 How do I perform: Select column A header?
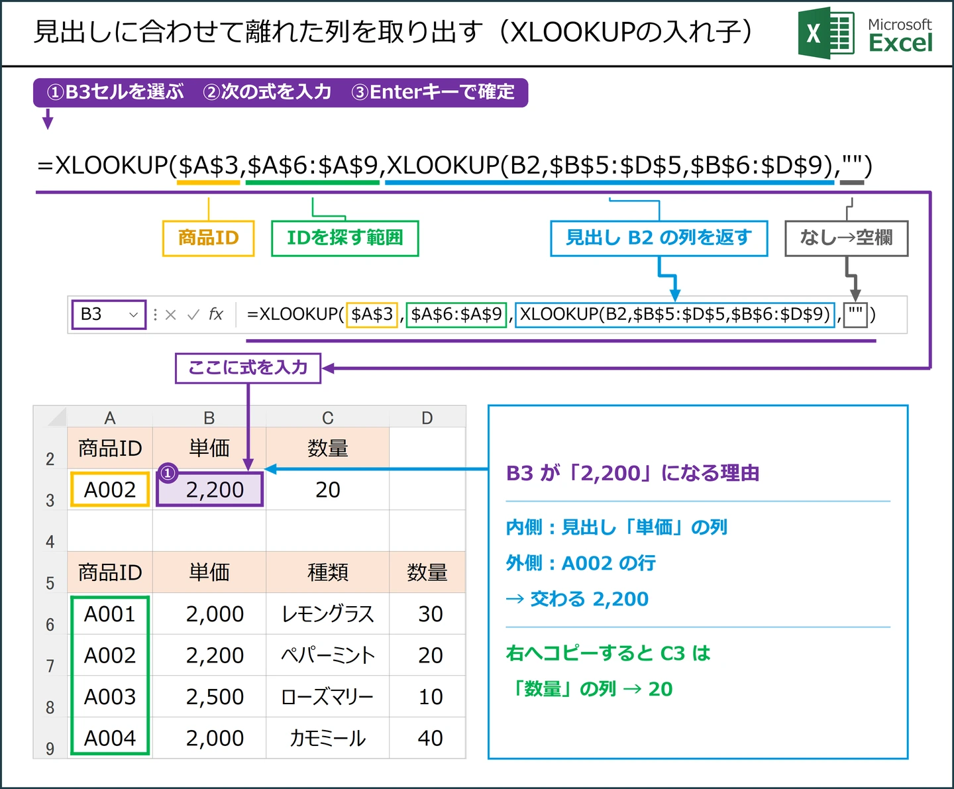[110, 417]
